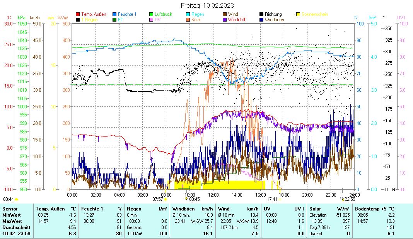Select the 'Regen' legend label in cyan

coord(198,14)
